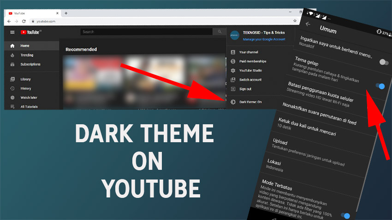Go back with the browser back arrow
This screenshot has height=220, width=392.
pyautogui.click(x=9, y=22)
